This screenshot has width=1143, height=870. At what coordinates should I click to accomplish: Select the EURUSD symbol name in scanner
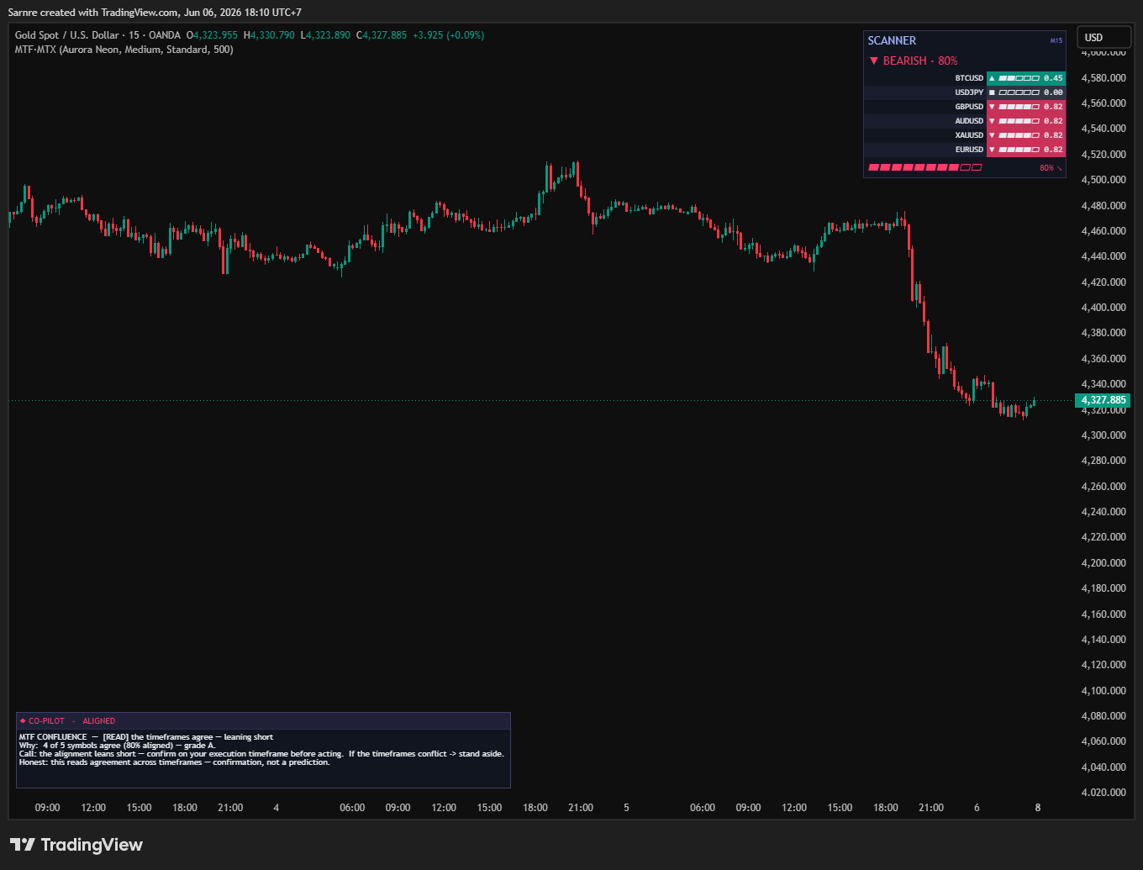point(969,150)
